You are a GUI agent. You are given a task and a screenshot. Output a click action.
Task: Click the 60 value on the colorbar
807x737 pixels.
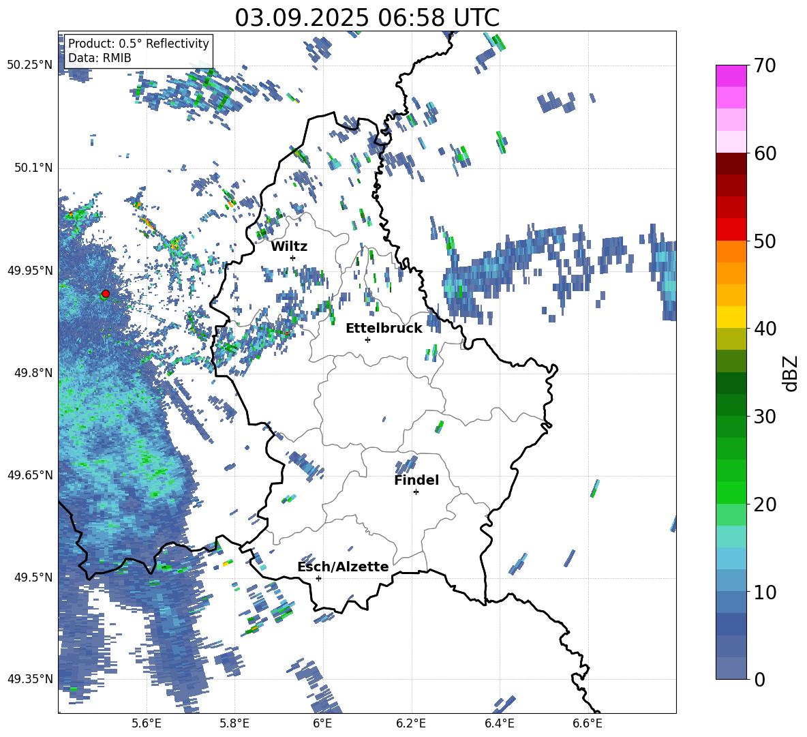pyautogui.click(x=765, y=153)
